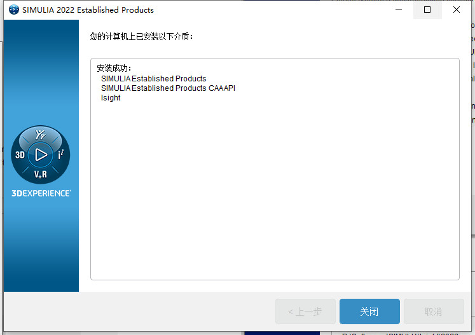
Task: Click the V+R quadrant of the compass
Action: (41, 174)
